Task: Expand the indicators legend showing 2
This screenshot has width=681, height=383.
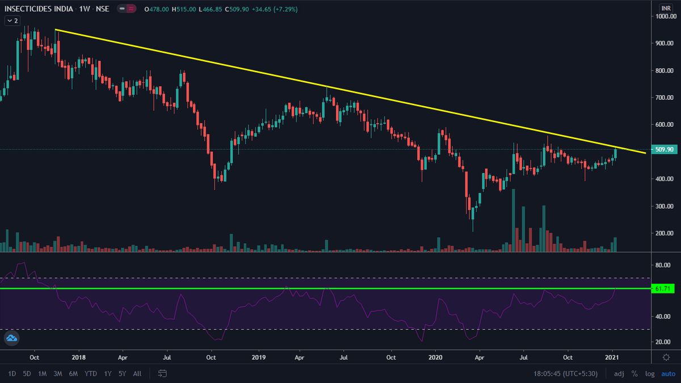Action: 12,20
